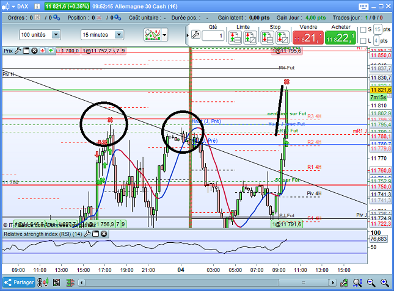The width and height of the screenshot is (394, 291).
Task: Open Prix panel wrench settings
Action: (x=18, y=51)
